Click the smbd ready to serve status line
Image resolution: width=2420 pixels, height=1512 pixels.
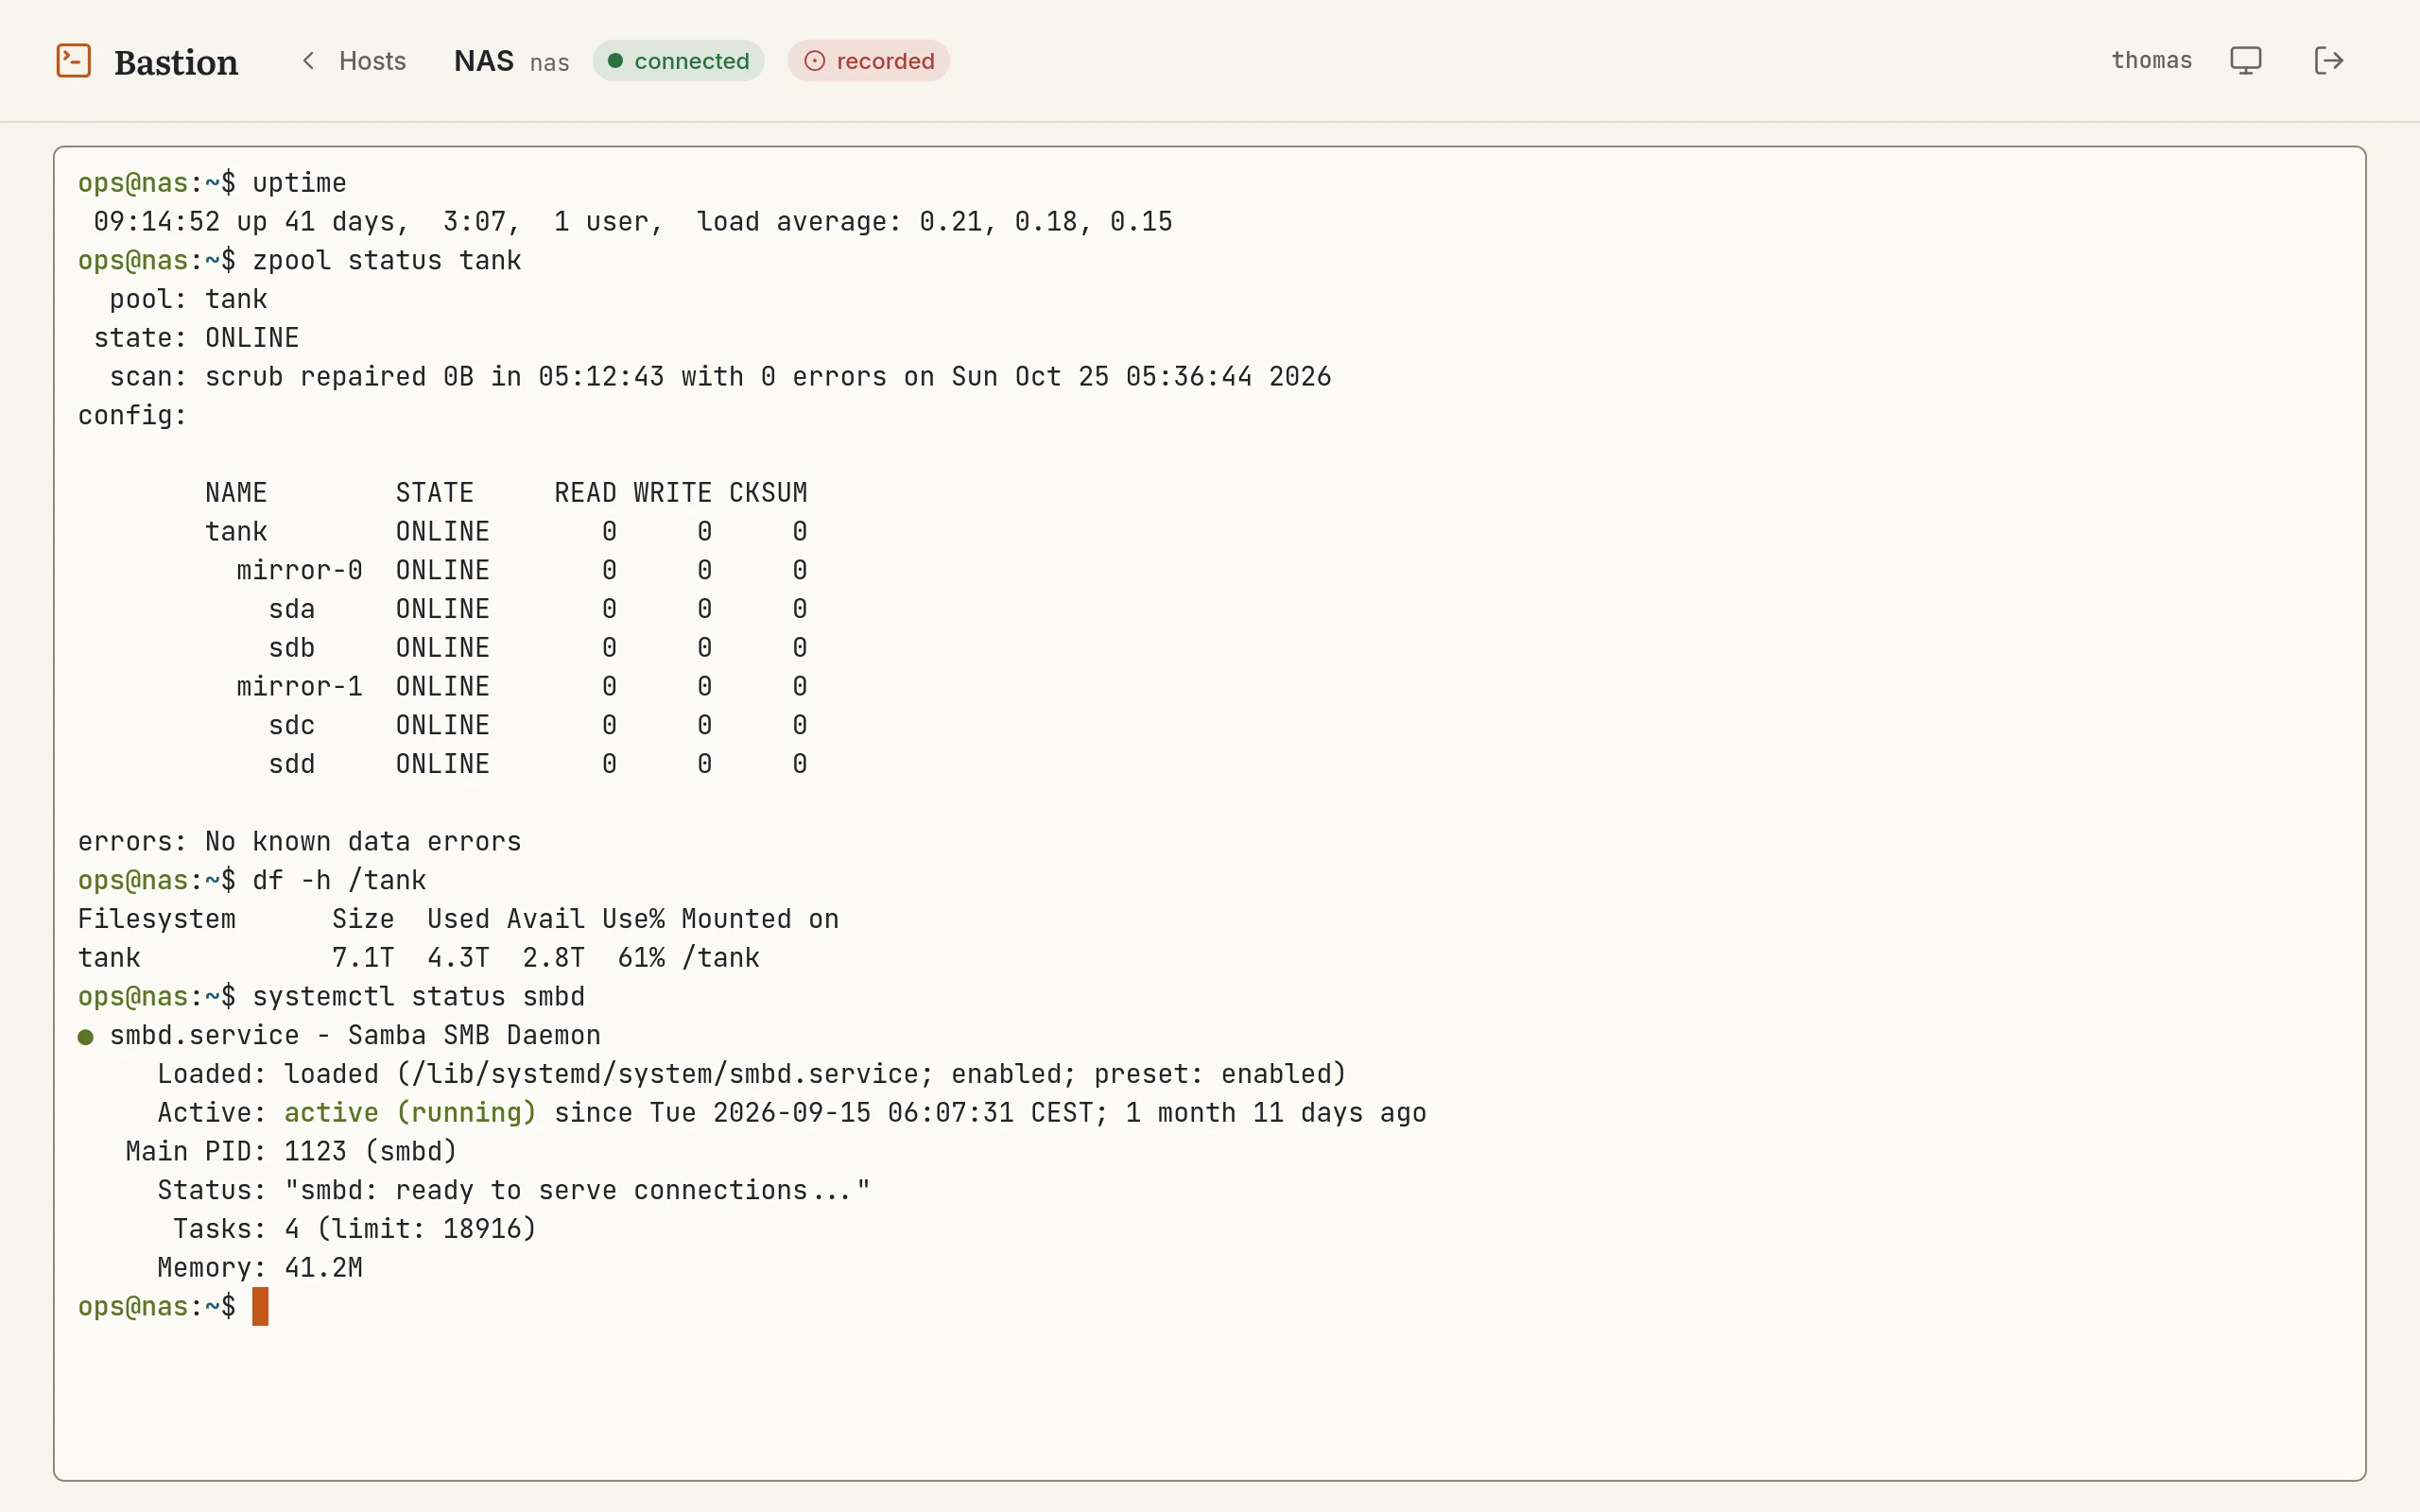[514, 1190]
